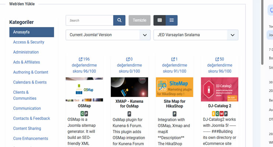Open the Communication category
Viewport: 273px width, 147px height.
(27, 108)
